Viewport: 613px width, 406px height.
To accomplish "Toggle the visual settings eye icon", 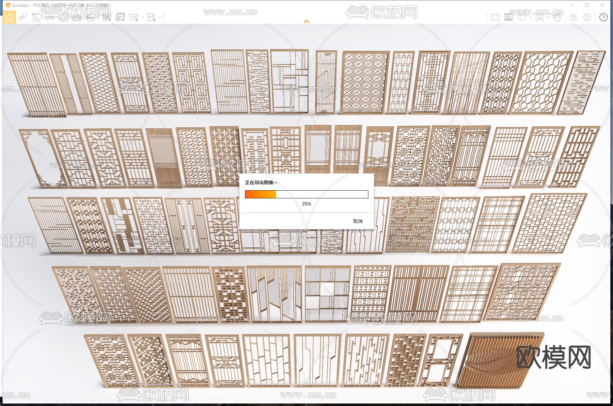I will click(573, 17).
